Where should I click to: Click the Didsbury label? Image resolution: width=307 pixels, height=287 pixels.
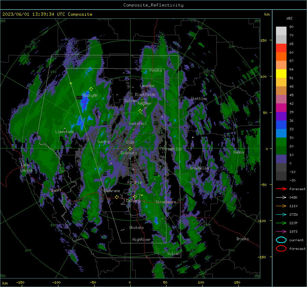pyautogui.click(x=129, y=153)
